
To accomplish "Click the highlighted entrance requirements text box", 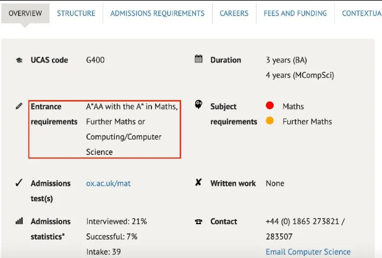I will coord(104,129).
